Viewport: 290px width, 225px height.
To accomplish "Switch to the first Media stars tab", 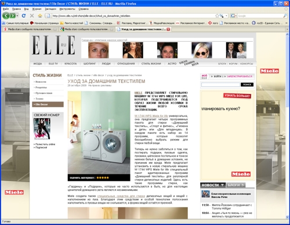I will (30, 29).
